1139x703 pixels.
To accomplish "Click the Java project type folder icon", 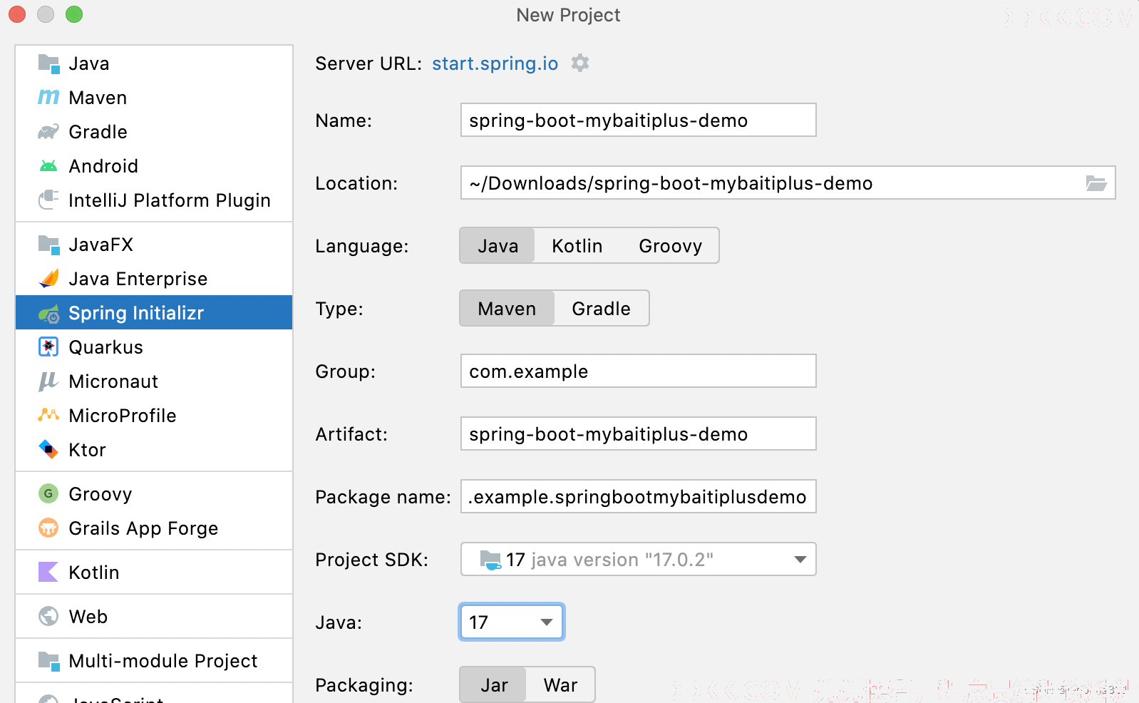I will 48,63.
